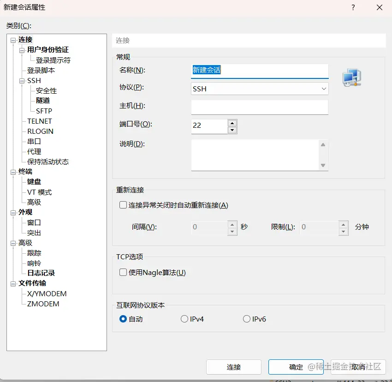The image size is (392, 382).
Task: Collapse the 高级 category node
Action: point(13,244)
